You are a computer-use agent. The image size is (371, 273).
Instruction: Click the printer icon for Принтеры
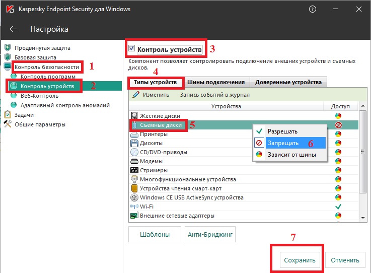(134, 134)
